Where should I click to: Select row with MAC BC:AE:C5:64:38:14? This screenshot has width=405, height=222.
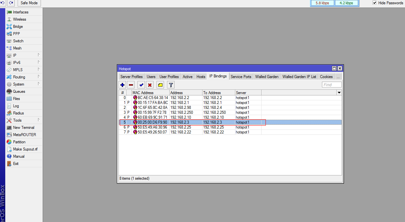click(x=230, y=98)
